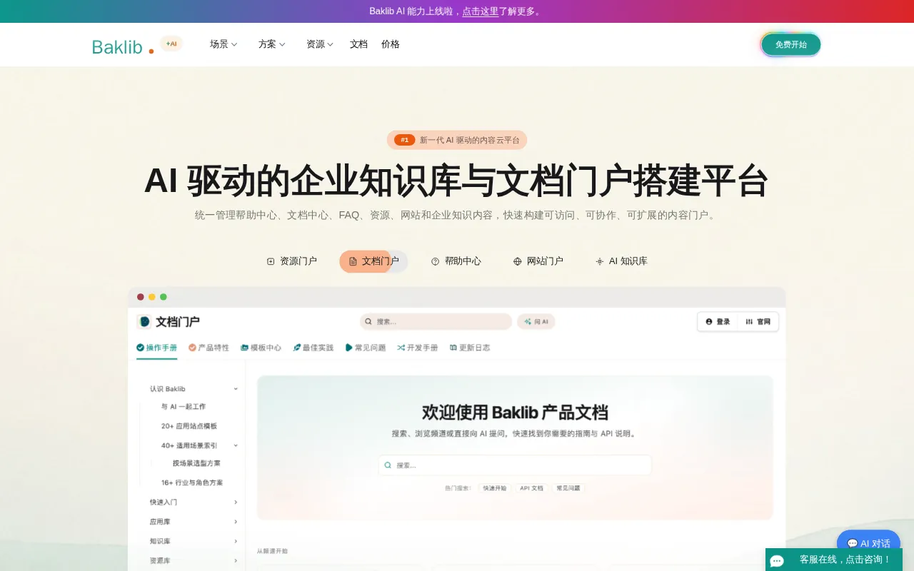Screen dimensions: 914x571
Task: Click the AI 知识库 sparkle icon
Action: click(x=600, y=261)
